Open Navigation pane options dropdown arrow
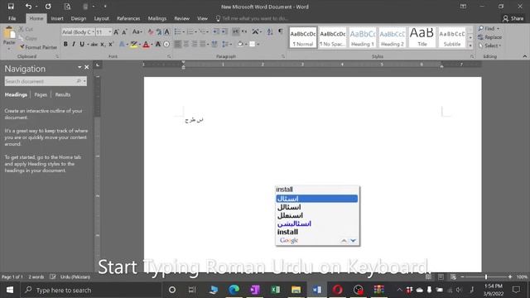The height and width of the screenshot is (298, 530). coord(79,68)
